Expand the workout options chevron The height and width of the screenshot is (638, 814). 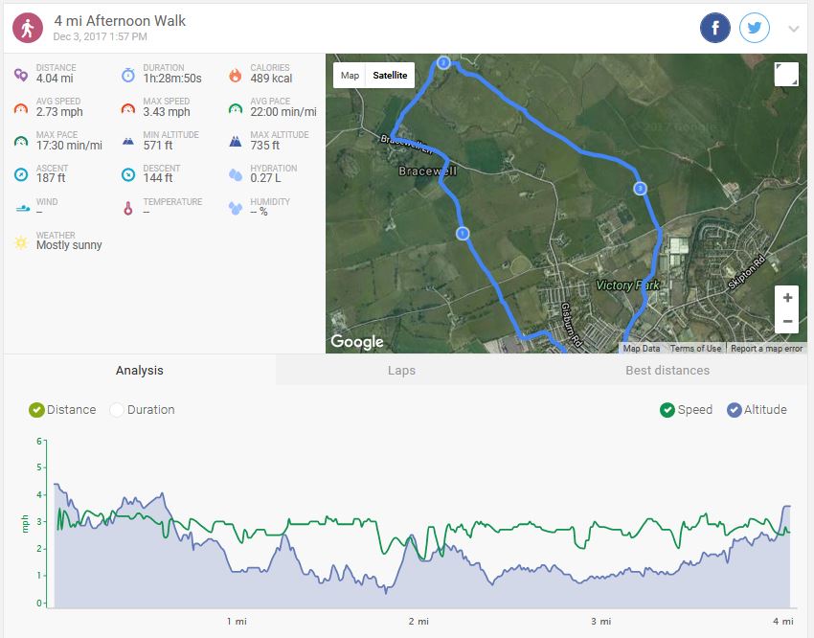[793, 29]
